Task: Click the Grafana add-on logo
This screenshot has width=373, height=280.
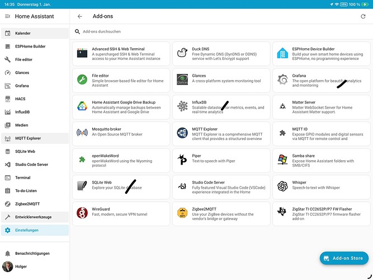Action: click(282, 80)
